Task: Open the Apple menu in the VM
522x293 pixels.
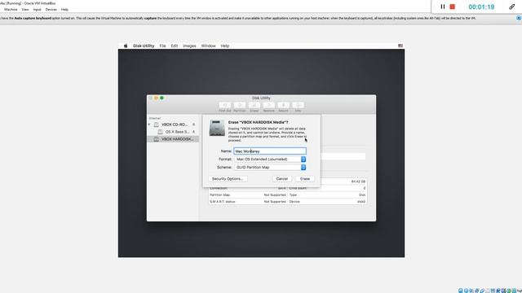Action: [126, 46]
